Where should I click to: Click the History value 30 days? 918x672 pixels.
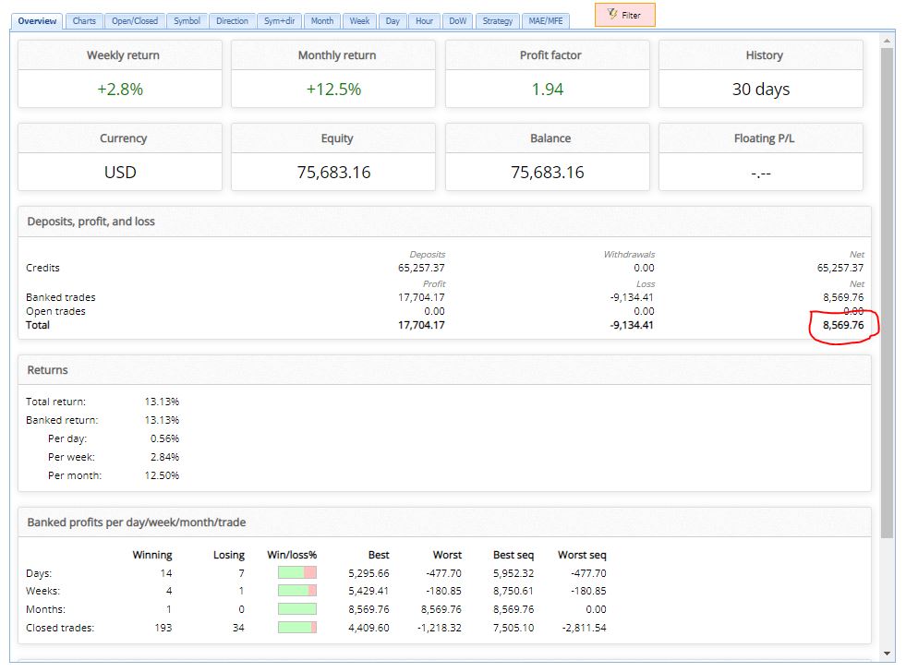(x=760, y=90)
